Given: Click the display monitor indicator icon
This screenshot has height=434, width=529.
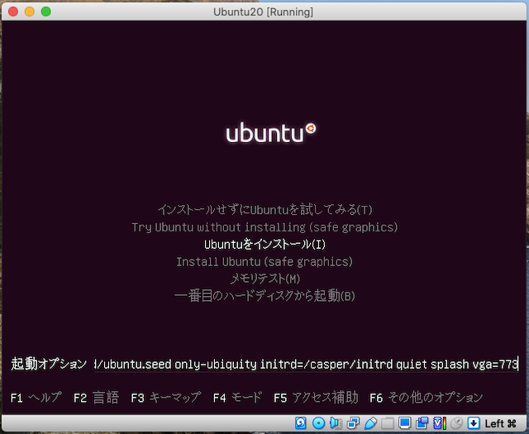Looking at the screenshot, I should tap(404, 423).
